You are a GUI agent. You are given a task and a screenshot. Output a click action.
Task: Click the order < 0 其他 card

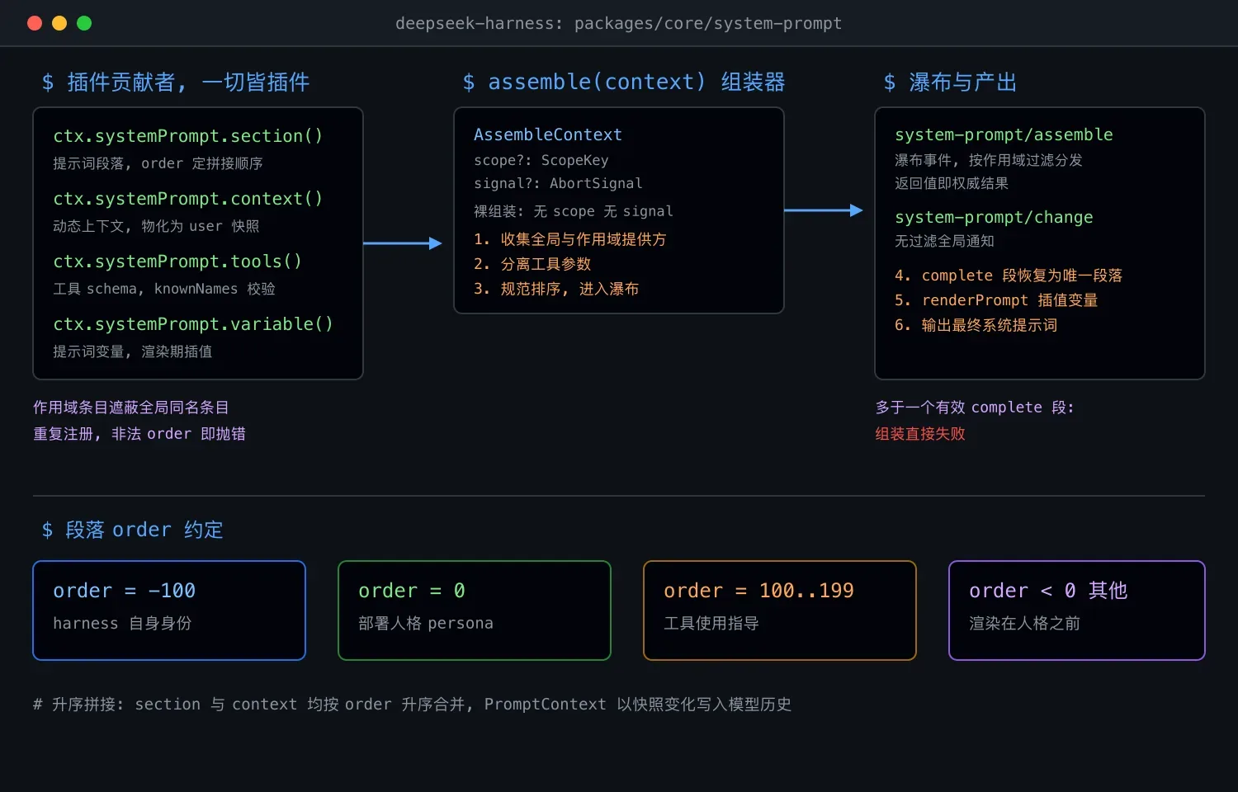[x=1077, y=610]
